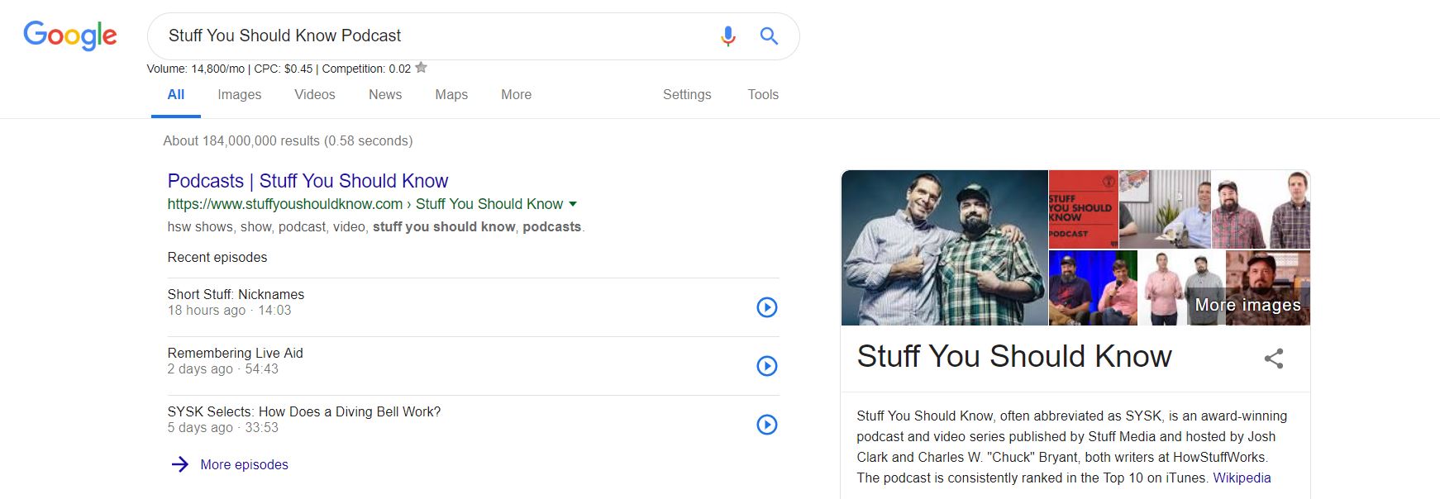
Task: Click the More episodes link
Action: pos(244,464)
